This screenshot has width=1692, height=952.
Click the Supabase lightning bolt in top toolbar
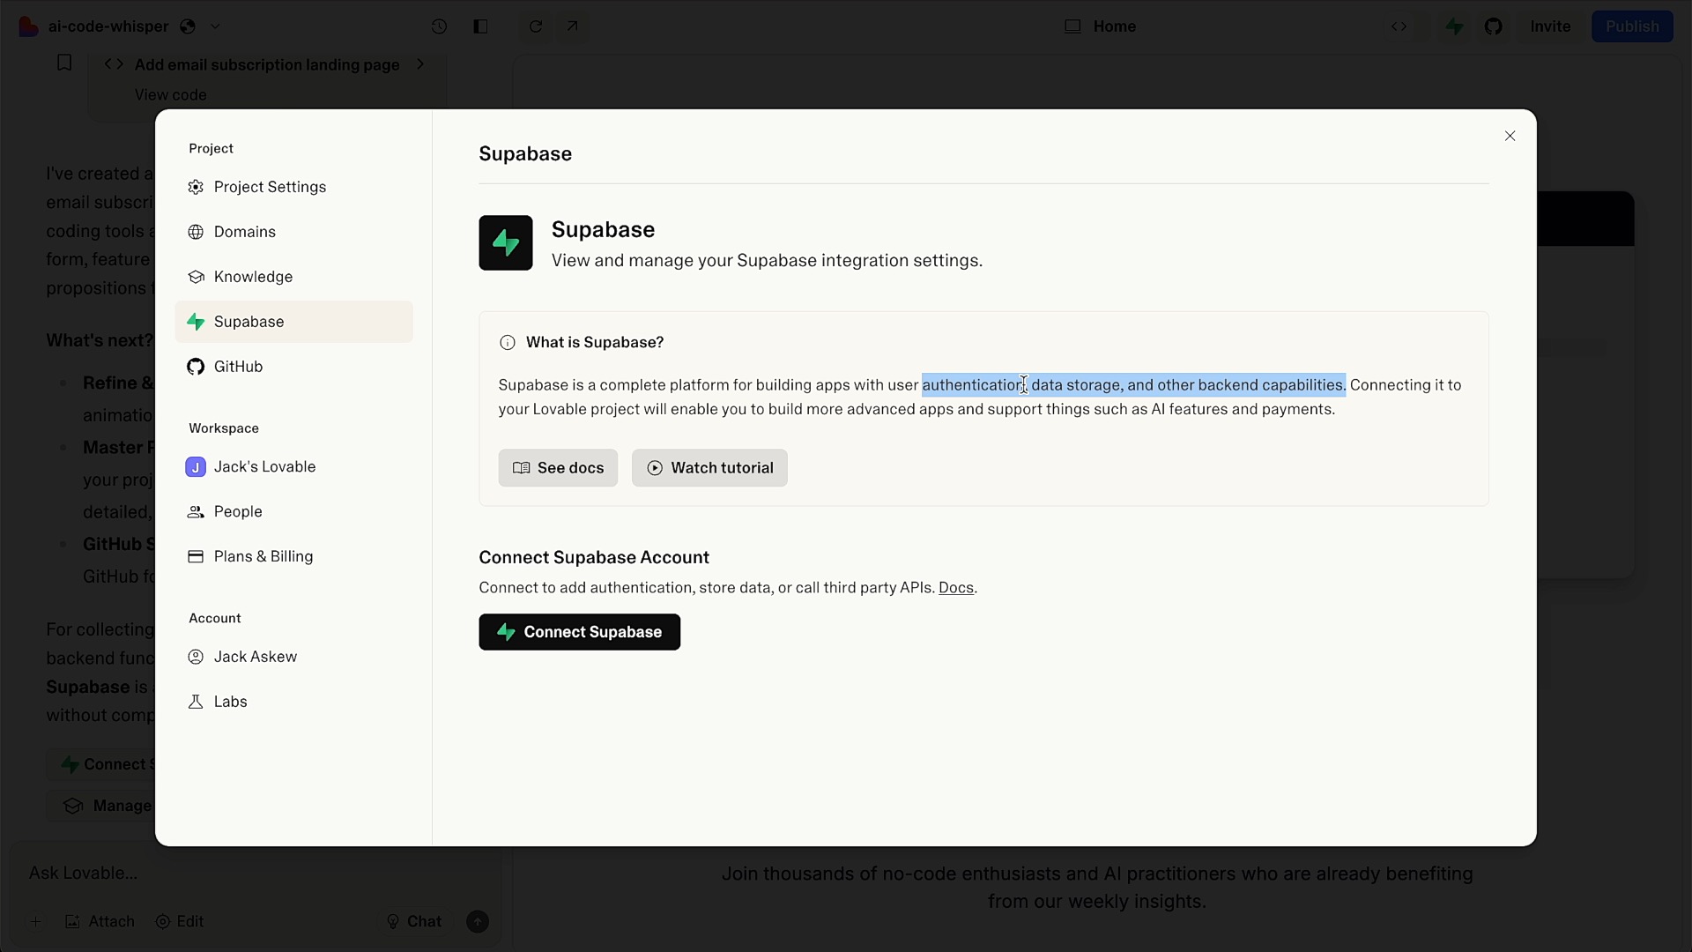tap(1455, 26)
